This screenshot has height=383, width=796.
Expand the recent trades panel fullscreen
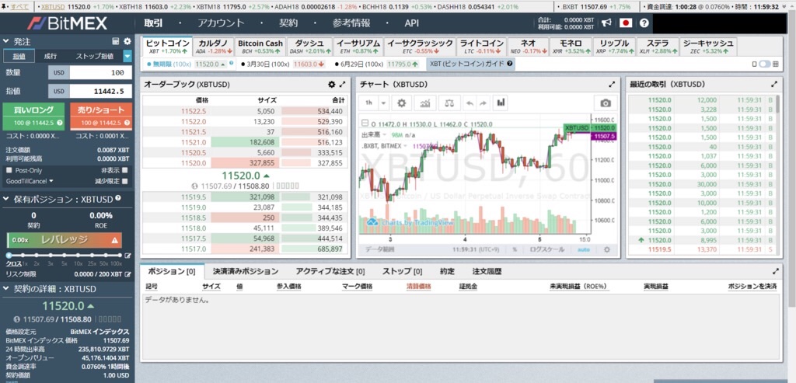773,85
